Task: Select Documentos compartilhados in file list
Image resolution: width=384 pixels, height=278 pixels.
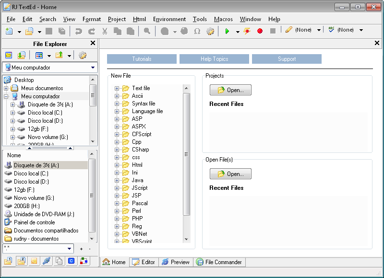Action: 46,231
